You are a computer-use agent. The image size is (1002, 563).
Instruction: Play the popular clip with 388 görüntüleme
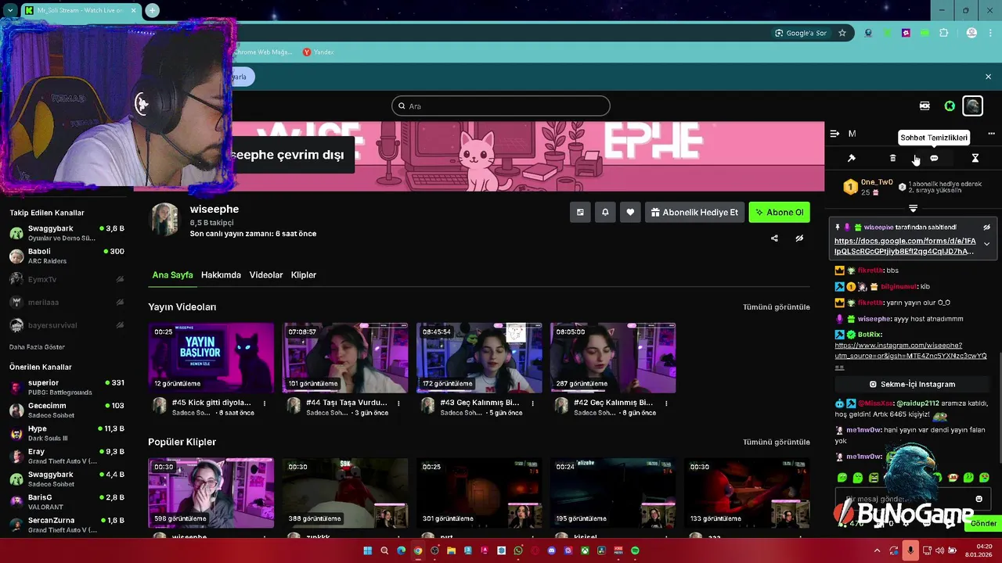pyautogui.click(x=345, y=493)
